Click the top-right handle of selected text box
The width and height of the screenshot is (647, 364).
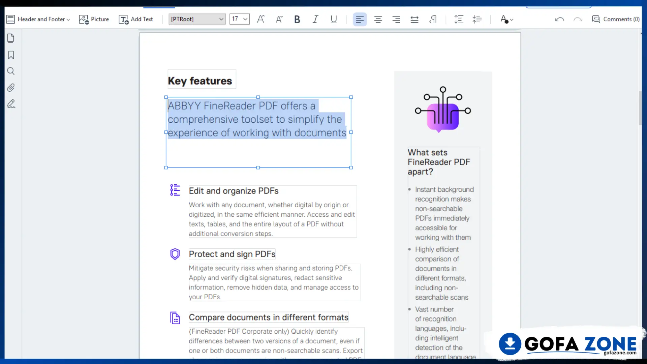click(351, 97)
